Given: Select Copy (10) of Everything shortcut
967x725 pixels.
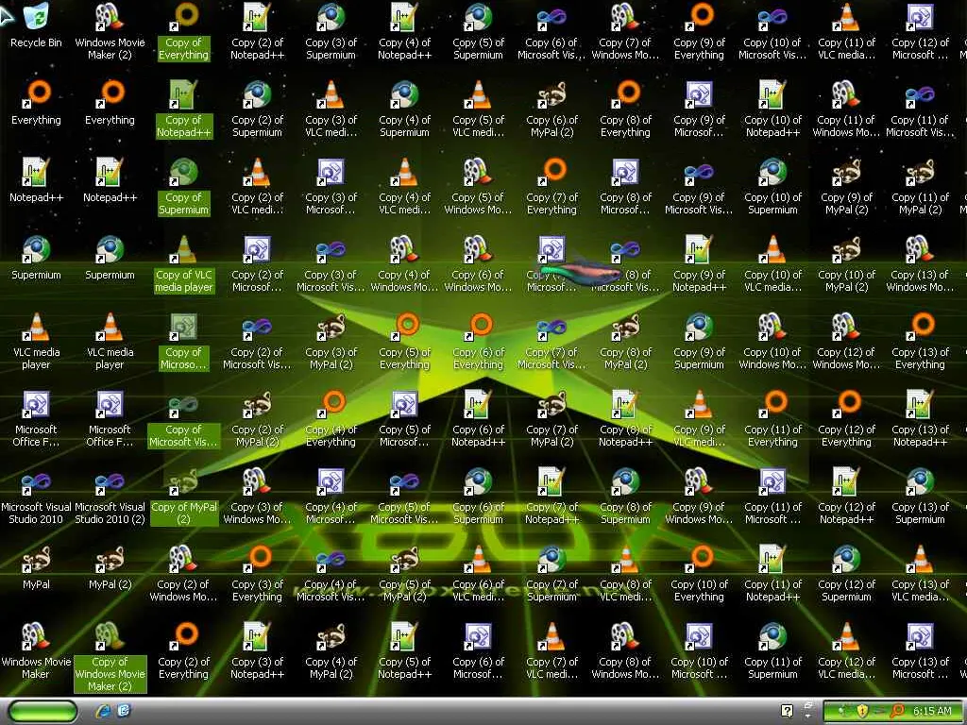Looking at the screenshot, I should click(700, 574).
